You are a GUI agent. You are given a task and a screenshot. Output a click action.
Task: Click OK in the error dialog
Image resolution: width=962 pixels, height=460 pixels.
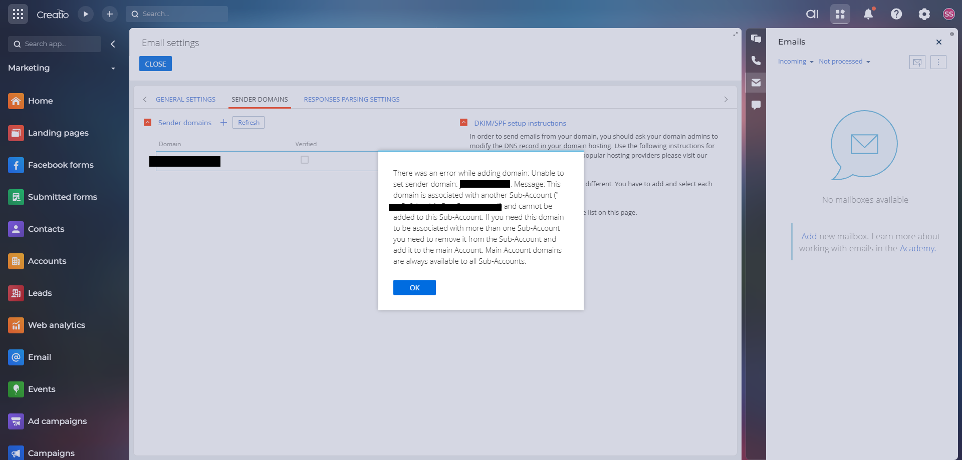414,288
